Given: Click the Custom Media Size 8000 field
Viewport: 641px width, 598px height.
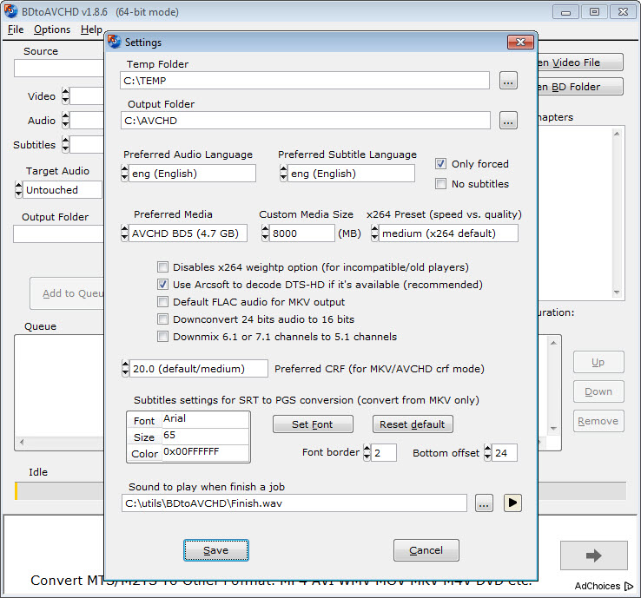Looking at the screenshot, I should tap(301, 233).
